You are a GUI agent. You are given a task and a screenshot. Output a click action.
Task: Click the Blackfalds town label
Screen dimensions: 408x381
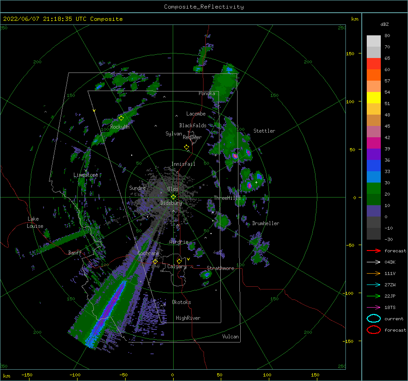point(193,125)
